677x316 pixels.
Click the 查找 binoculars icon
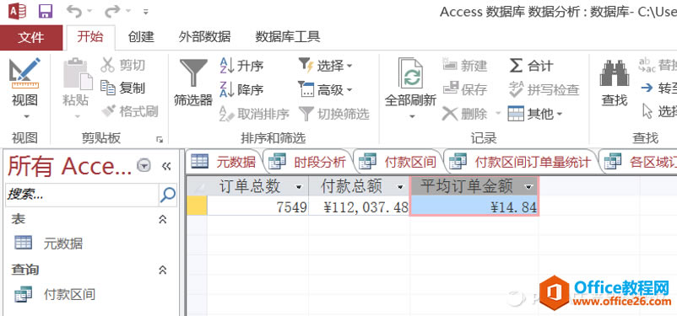615,73
